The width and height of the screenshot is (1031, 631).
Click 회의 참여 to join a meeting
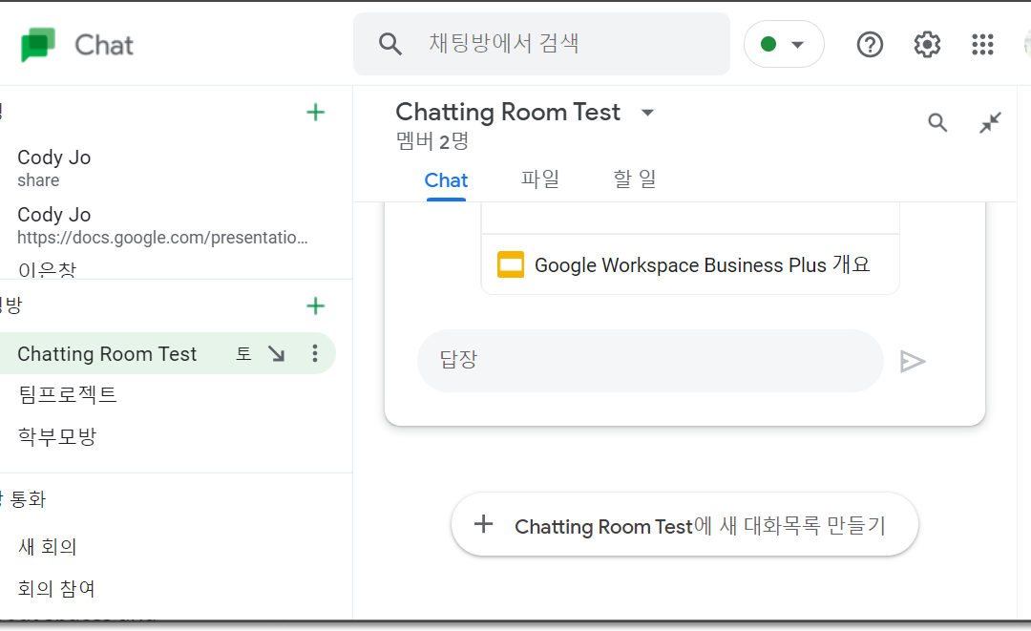click(x=56, y=588)
